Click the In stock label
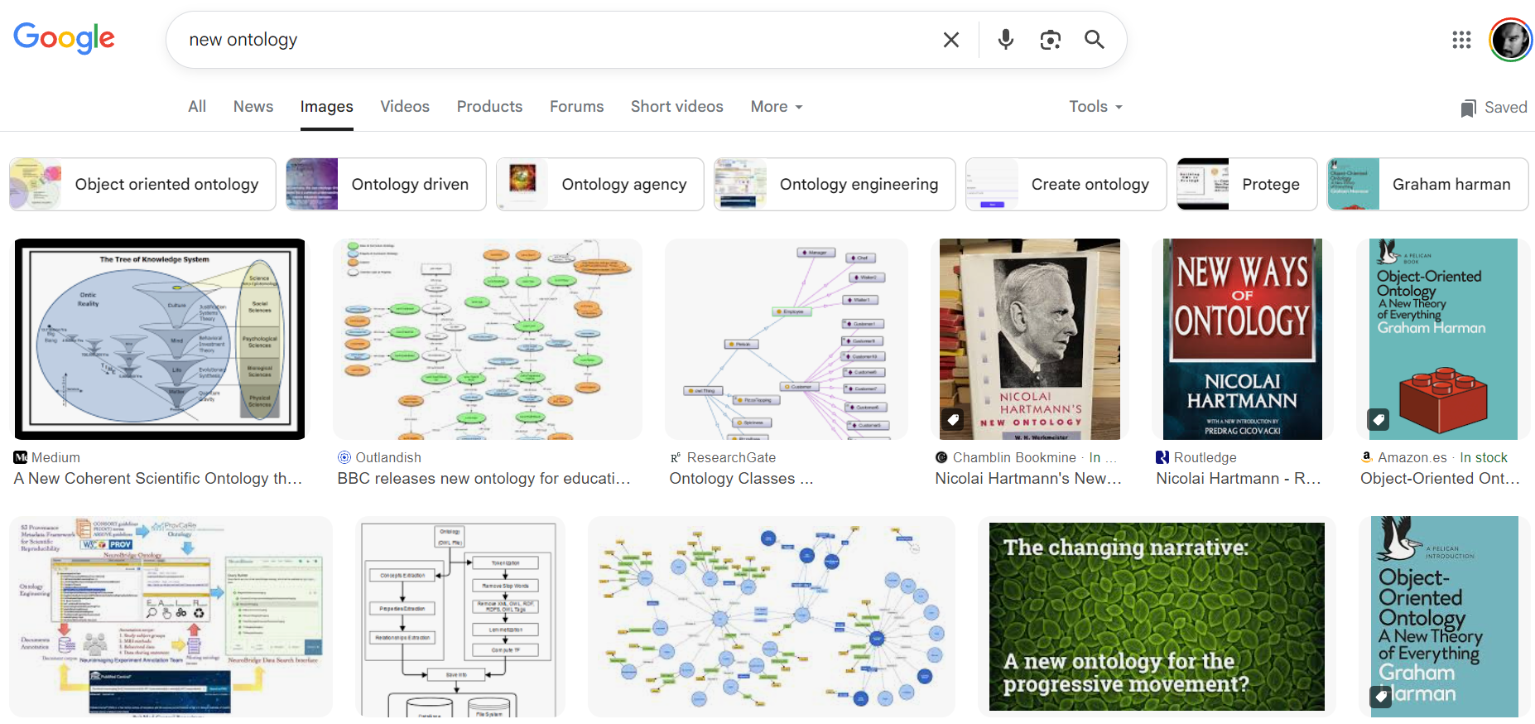The width and height of the screenshot is (1535, 724). (x=1484, y=457)
